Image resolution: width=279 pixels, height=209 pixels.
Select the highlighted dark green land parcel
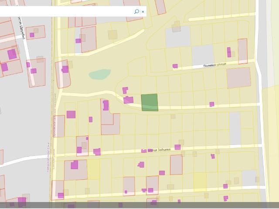coord(150,103)
